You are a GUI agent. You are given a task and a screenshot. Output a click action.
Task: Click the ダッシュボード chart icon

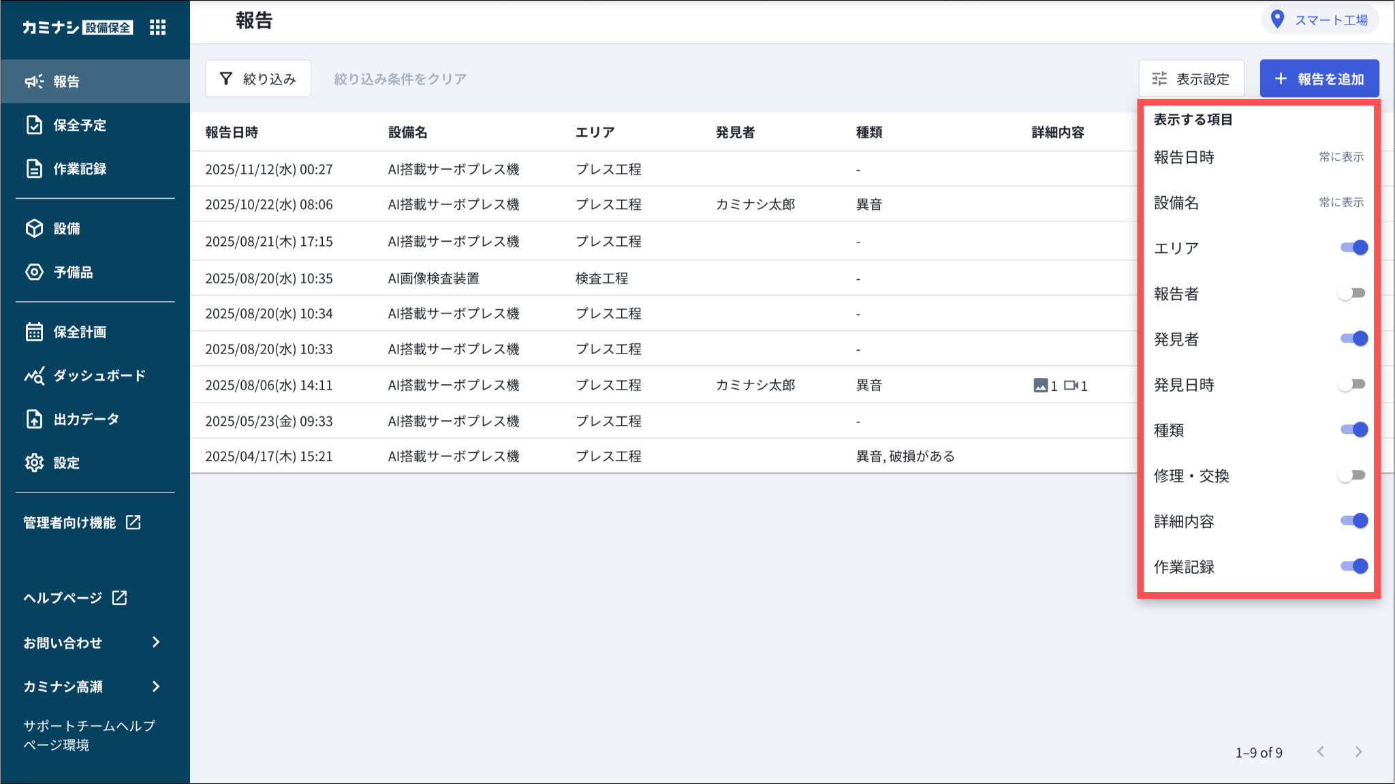(x=34, y=375)
